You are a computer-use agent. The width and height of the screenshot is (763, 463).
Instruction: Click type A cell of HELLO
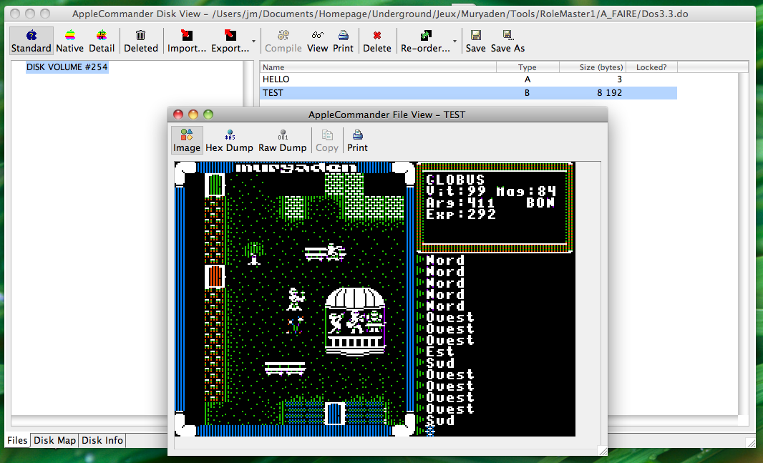pos(528,79)
